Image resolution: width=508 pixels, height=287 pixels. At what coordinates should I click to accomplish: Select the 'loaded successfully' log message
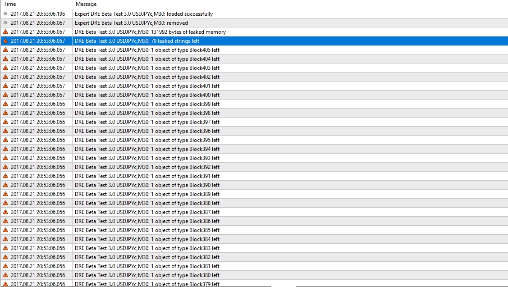click(144, 14)
